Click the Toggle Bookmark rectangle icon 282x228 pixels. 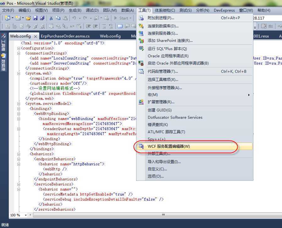(x=120, y=26)
